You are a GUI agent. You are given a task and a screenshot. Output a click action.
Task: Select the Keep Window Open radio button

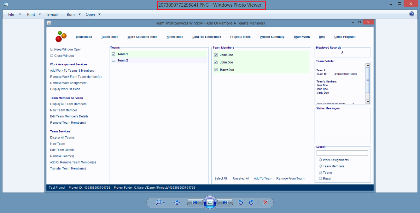tap(52, 49)
